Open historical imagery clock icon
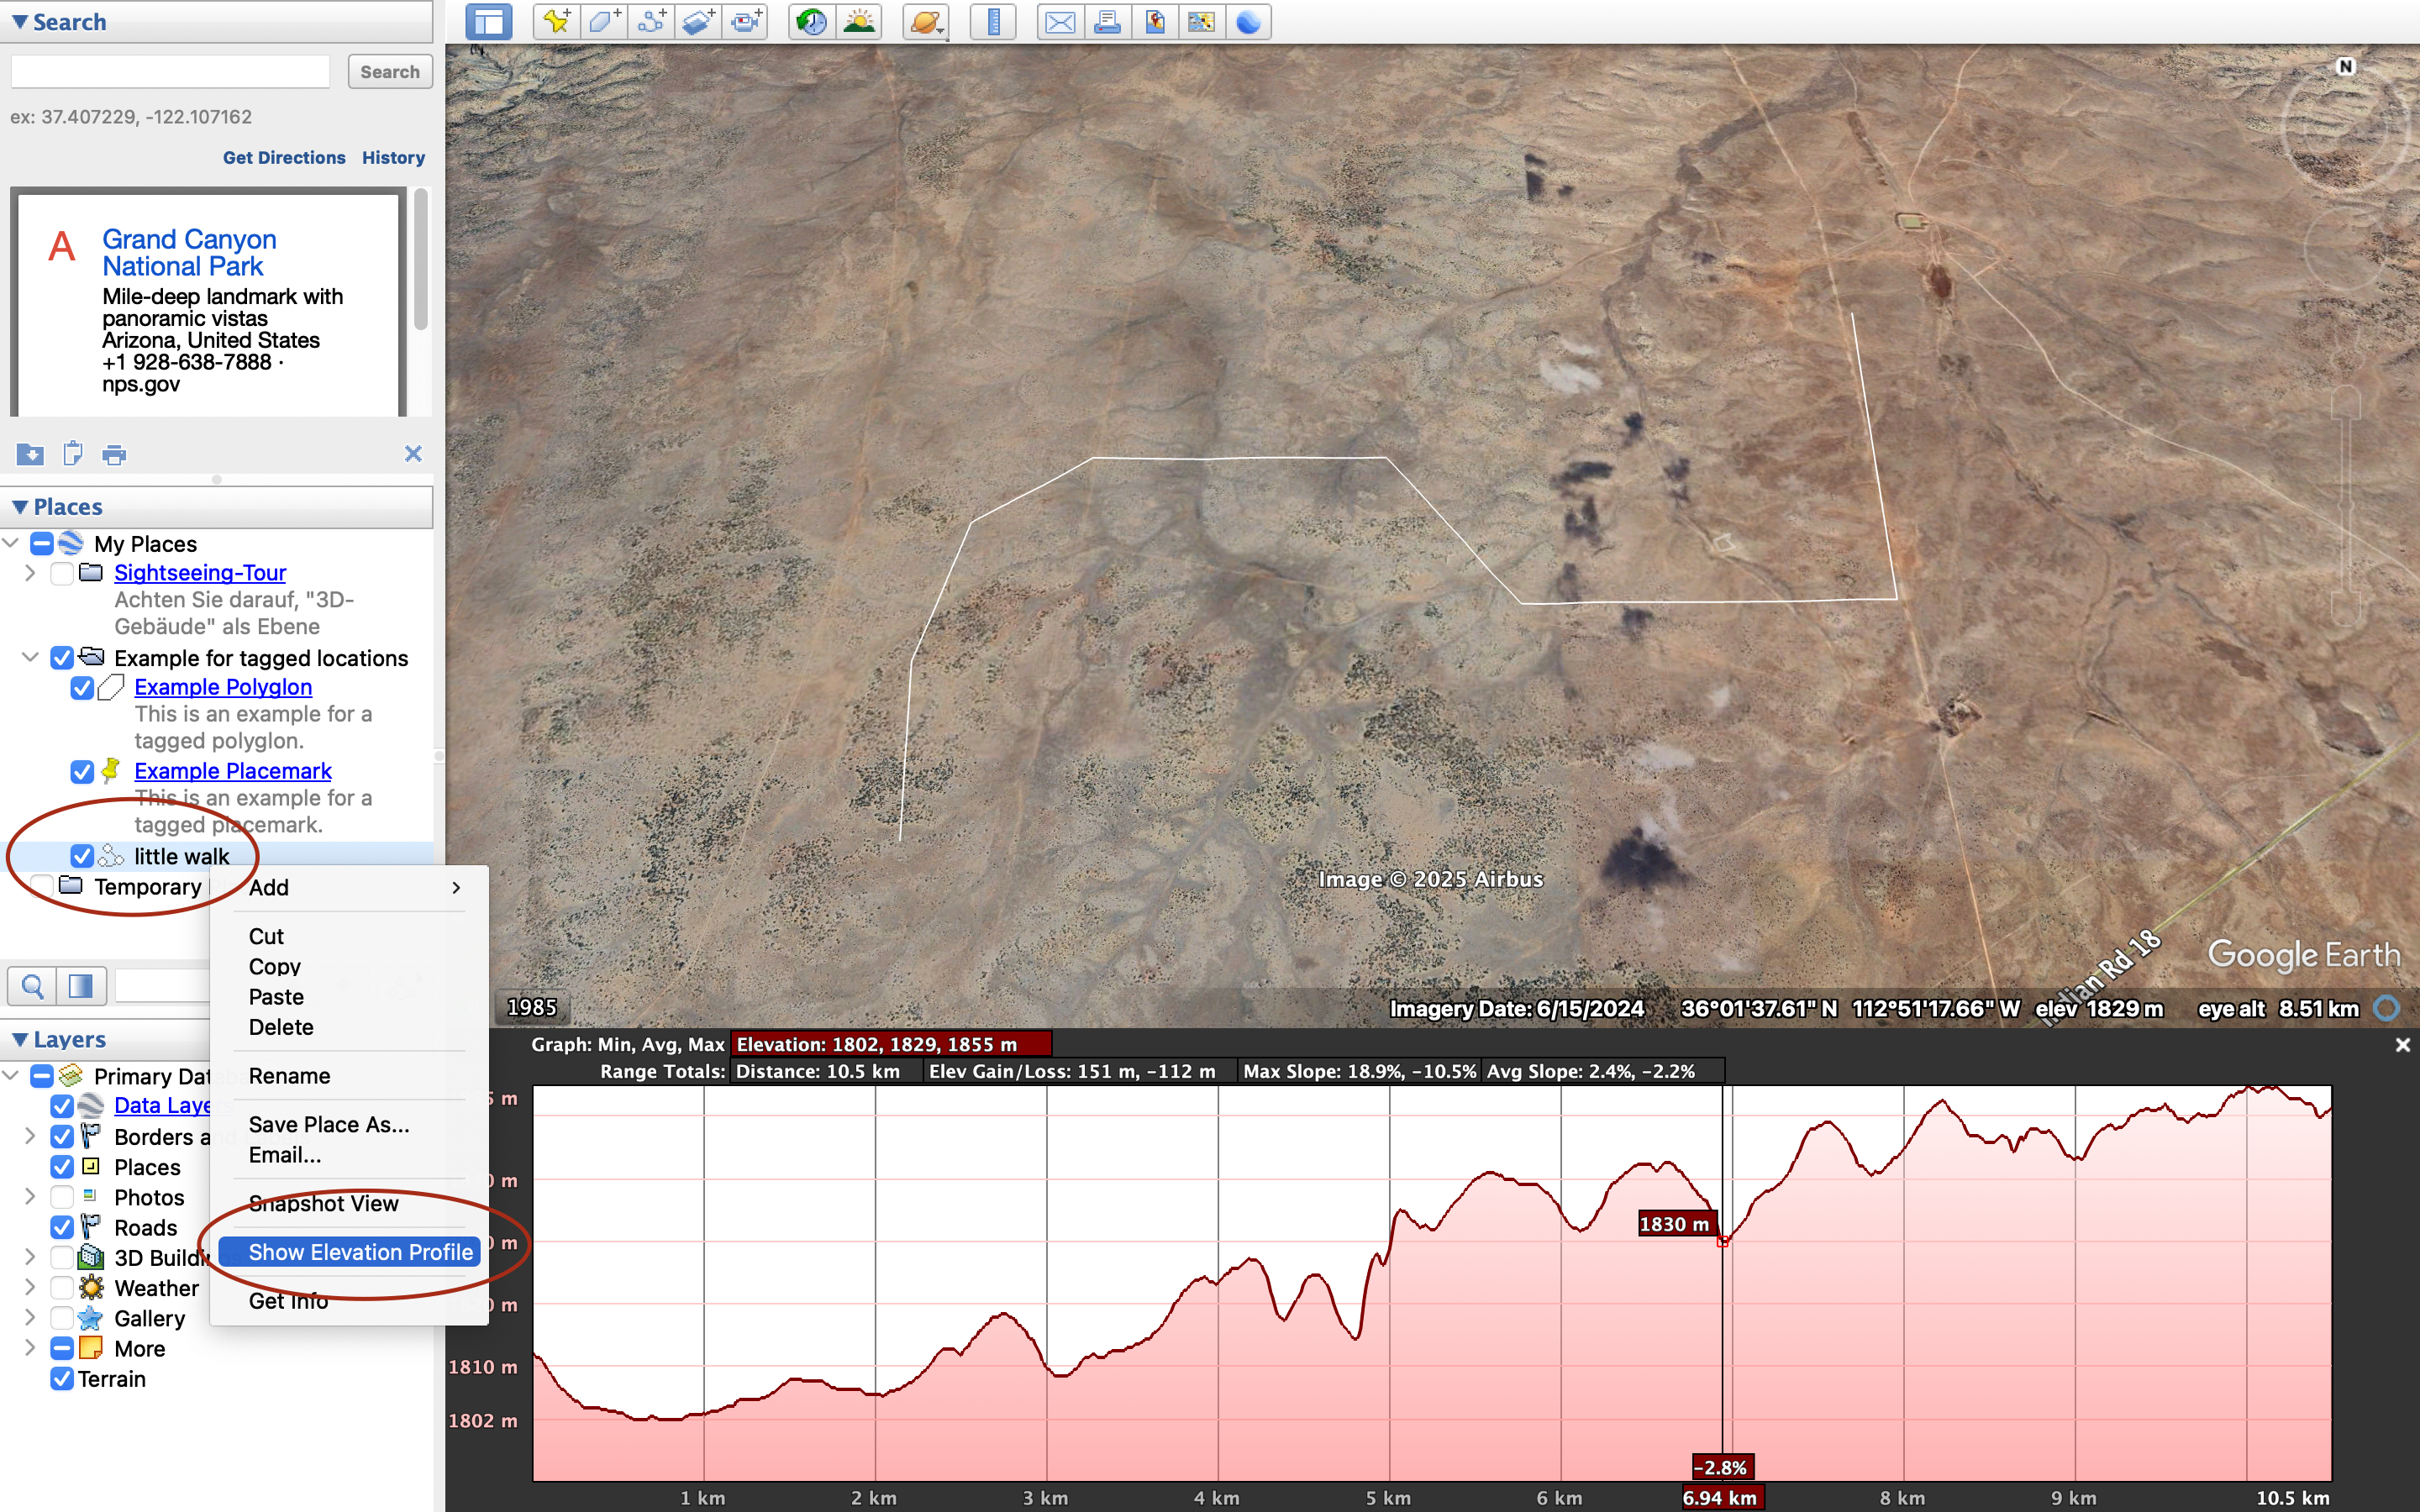 811,21
